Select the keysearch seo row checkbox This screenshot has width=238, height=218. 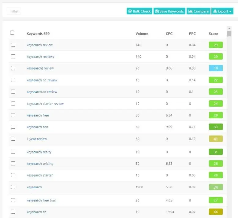click(x=13, y=127)
